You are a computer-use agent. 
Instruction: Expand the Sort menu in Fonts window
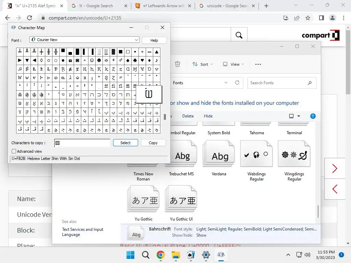pyautogui.click(x=203, y=64)
